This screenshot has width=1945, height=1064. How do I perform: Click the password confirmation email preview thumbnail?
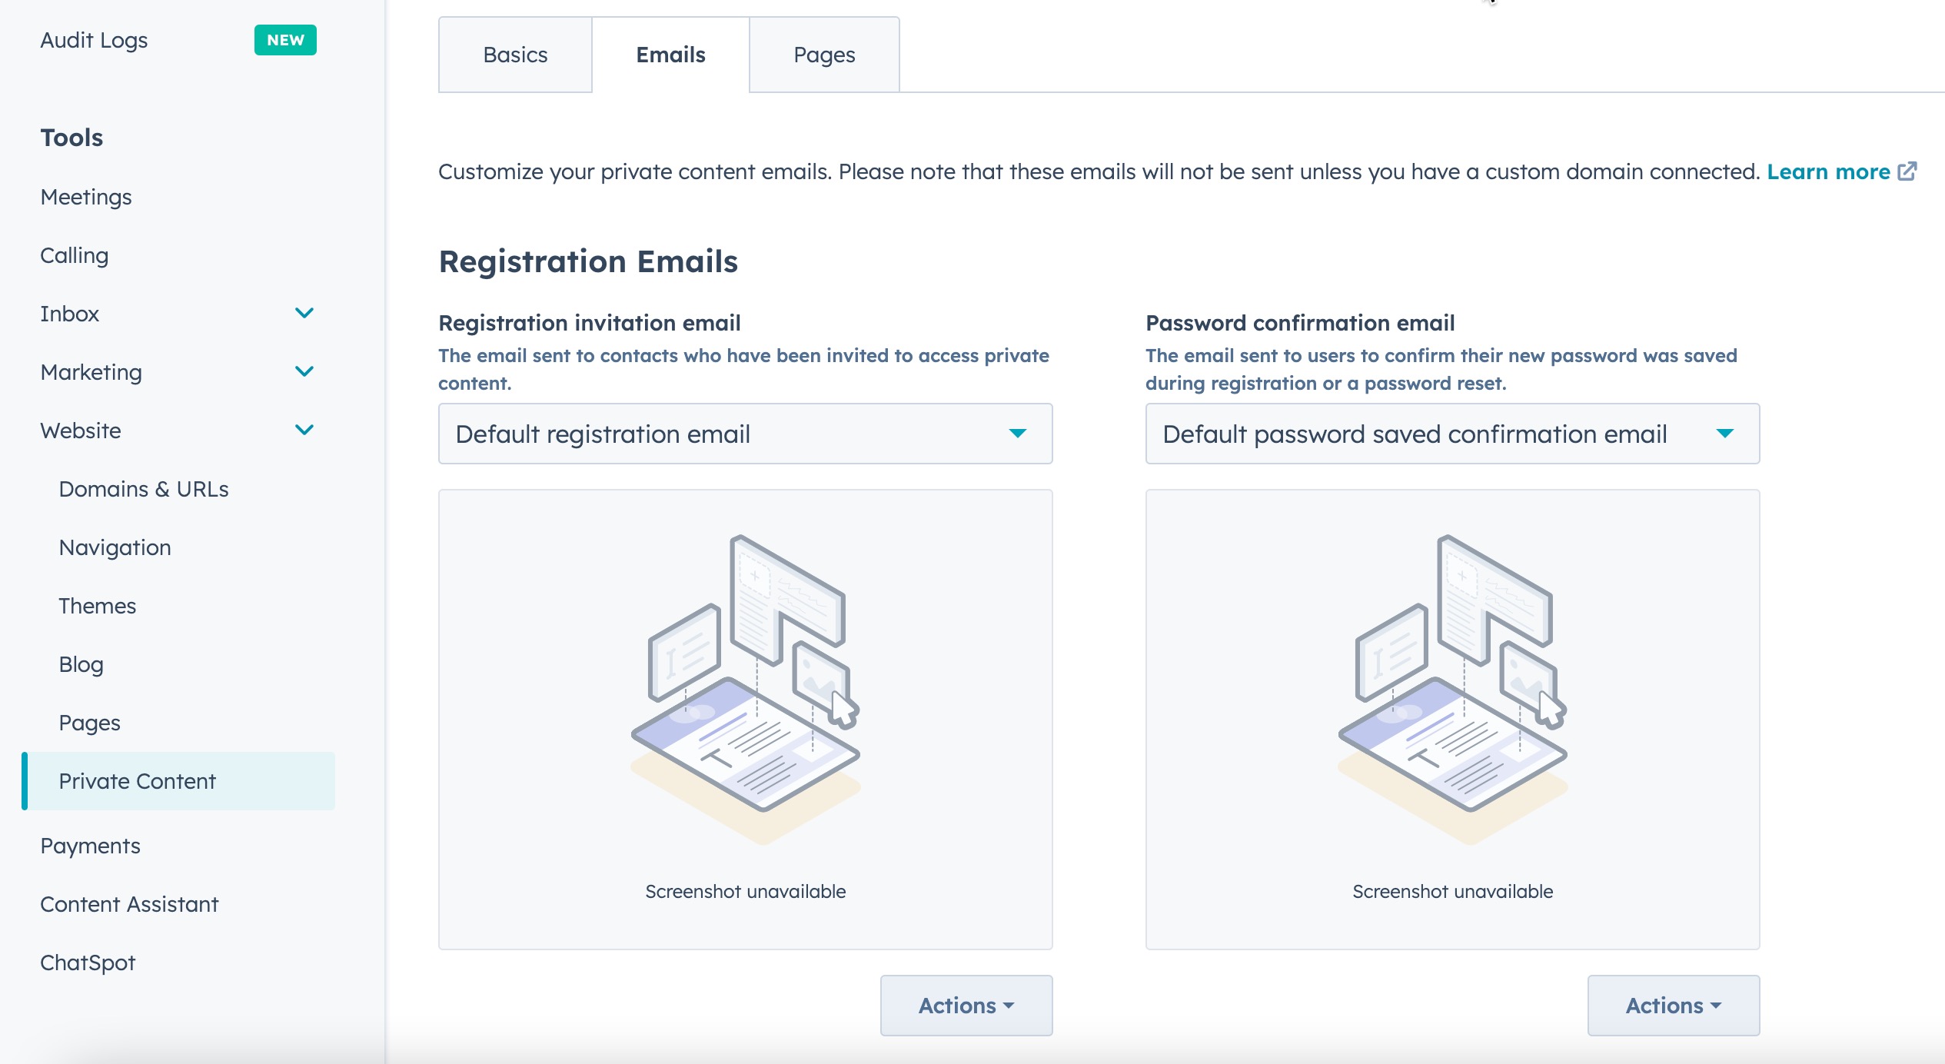[1451, 719]
